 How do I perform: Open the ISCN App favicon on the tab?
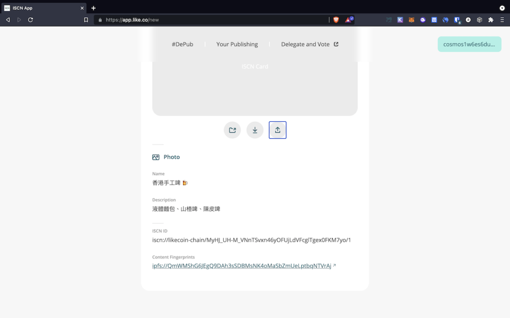tap(7, 8)
